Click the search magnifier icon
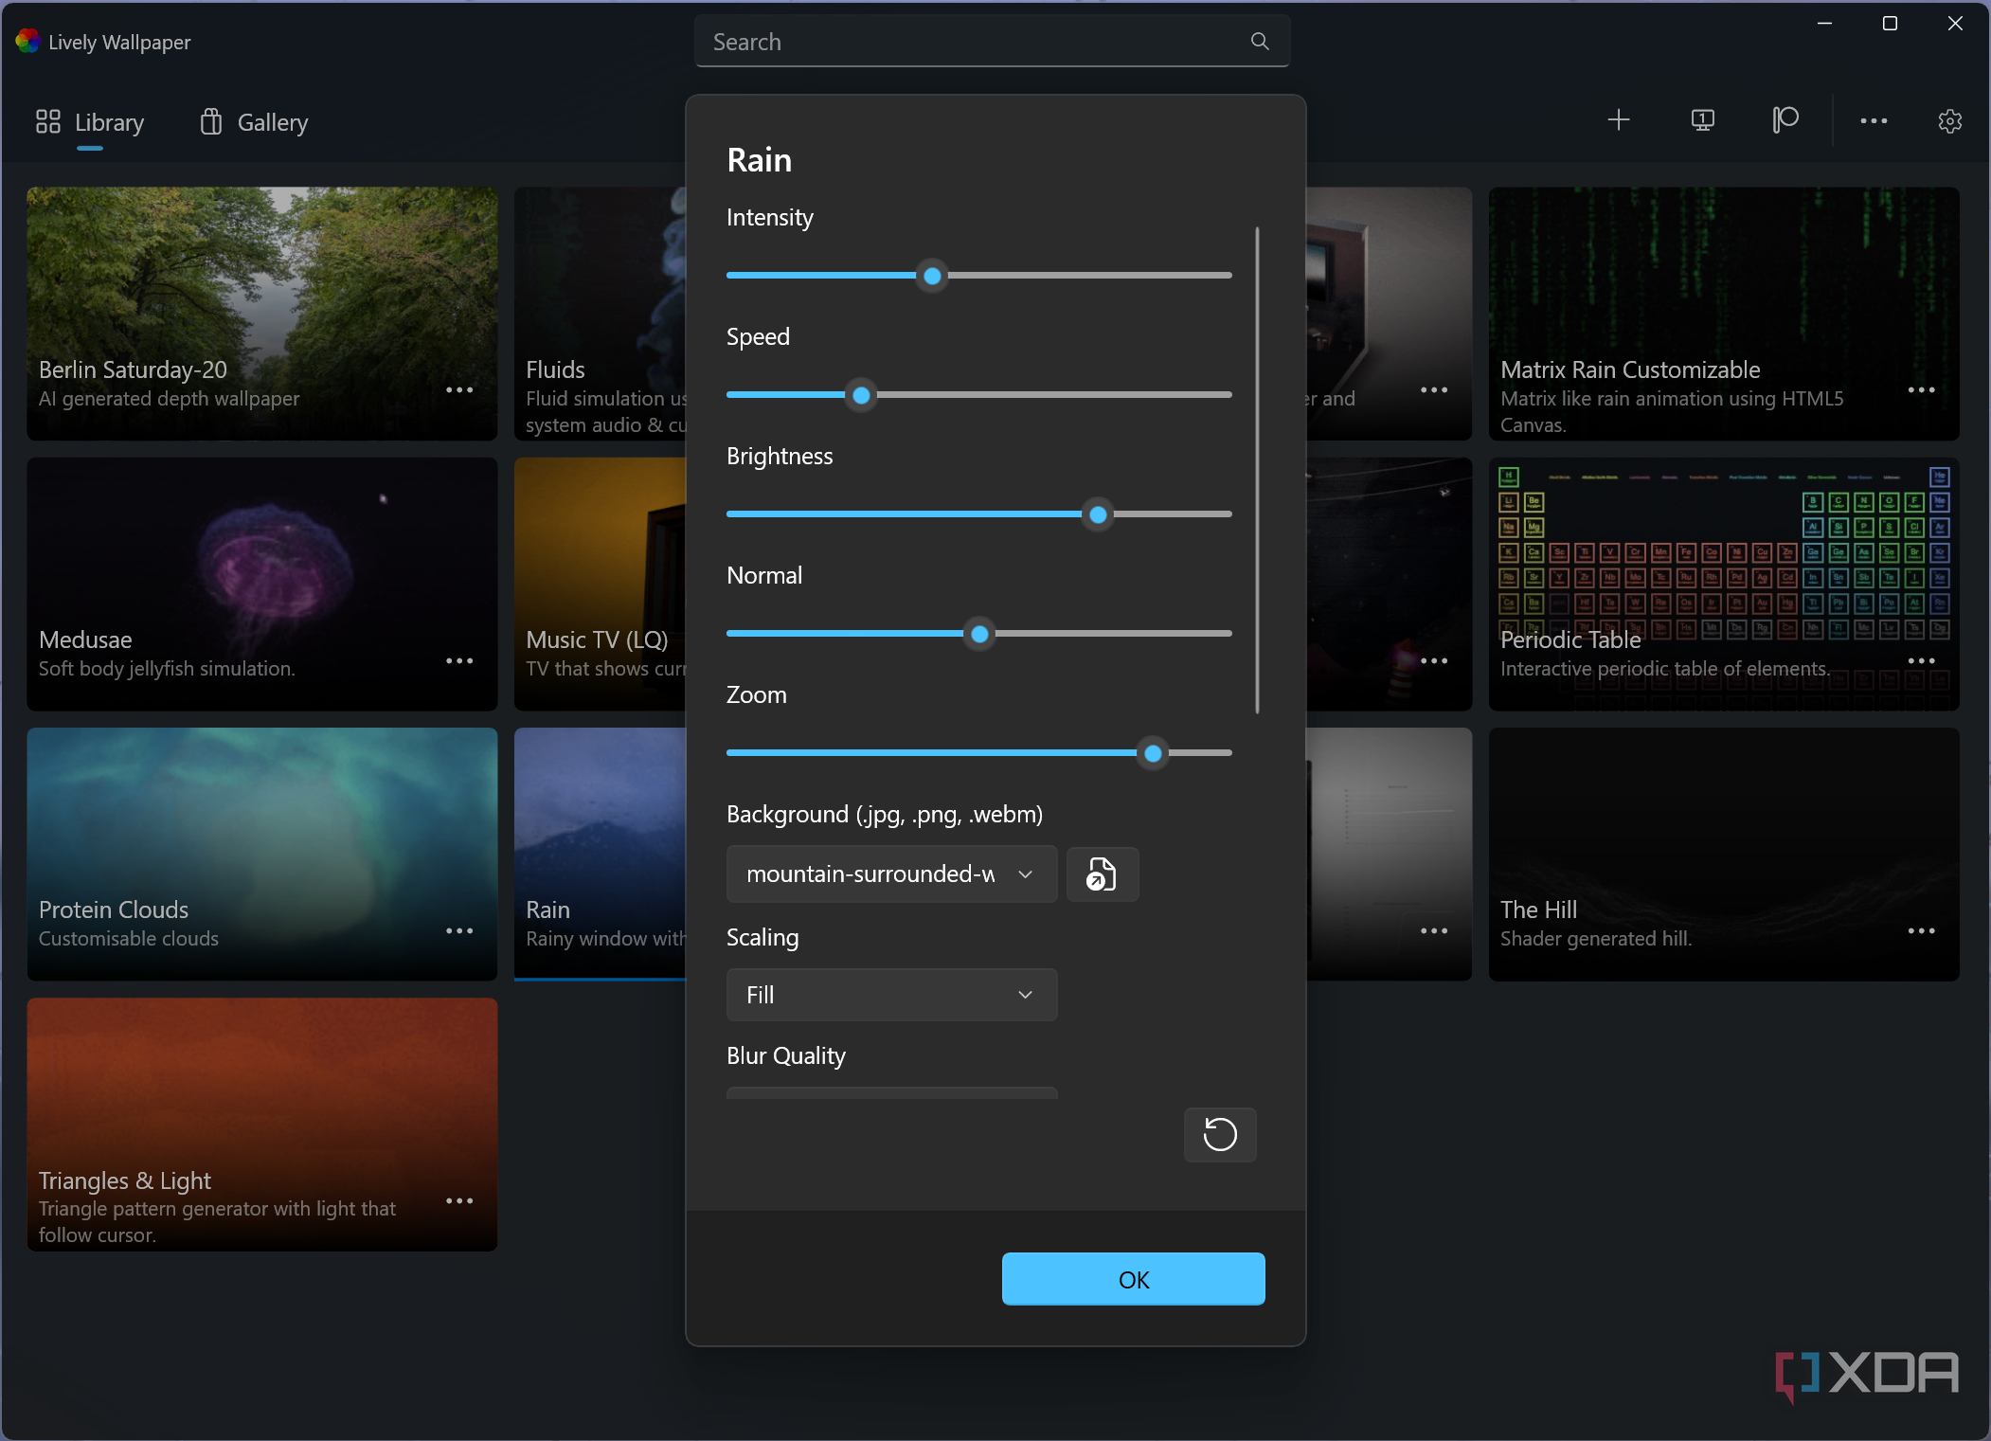The image size is (1991, 1441). point(1259,42)
